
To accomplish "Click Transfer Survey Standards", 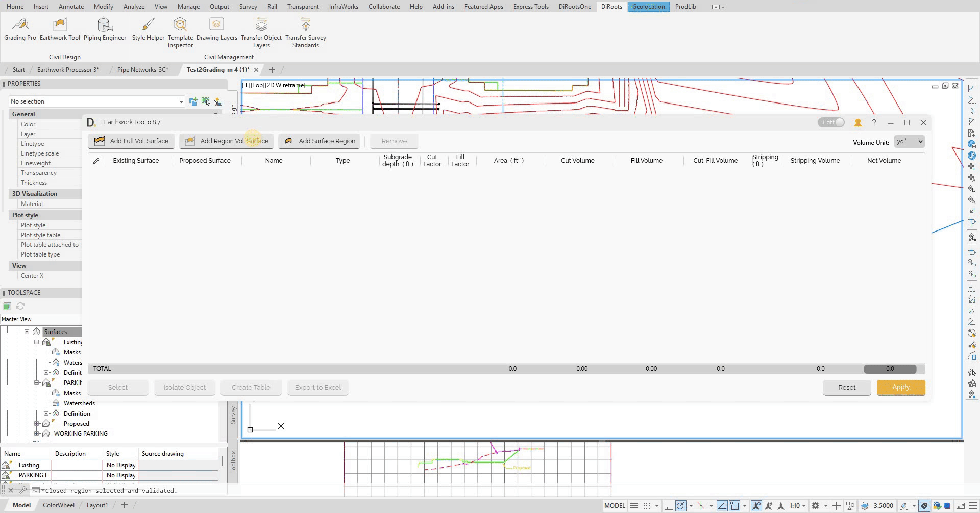I will tap(305, 31).
